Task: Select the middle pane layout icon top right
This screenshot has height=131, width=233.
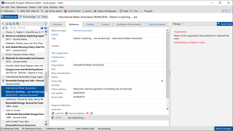Action: (227, 11)
